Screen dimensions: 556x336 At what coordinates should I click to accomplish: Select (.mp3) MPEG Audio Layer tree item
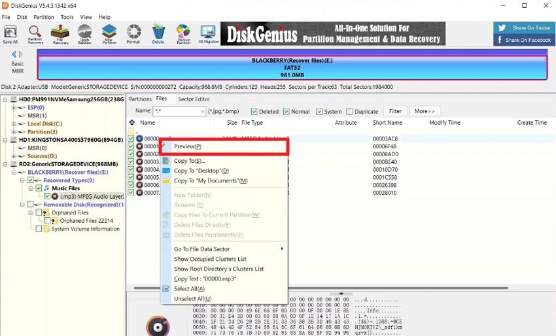coord(92,196)
